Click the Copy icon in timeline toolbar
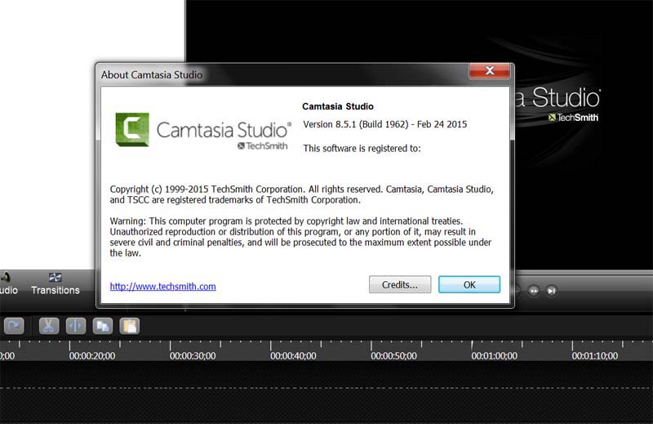This screenshot has height=424, width=653. coord(103,325)
